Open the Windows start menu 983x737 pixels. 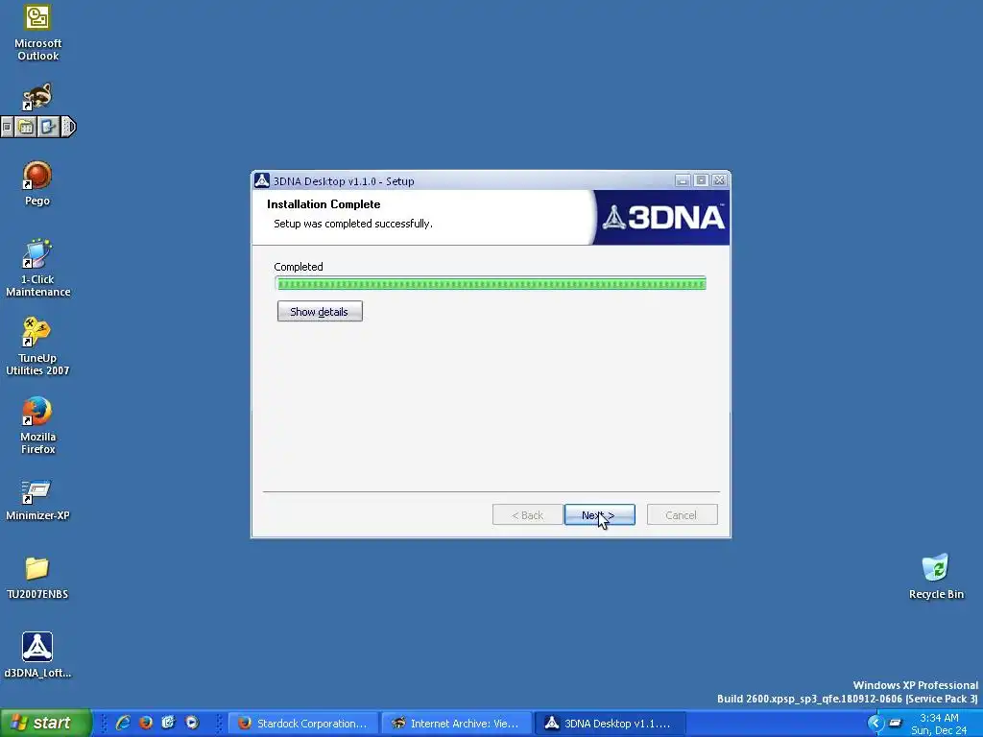(x=46, y=724)
